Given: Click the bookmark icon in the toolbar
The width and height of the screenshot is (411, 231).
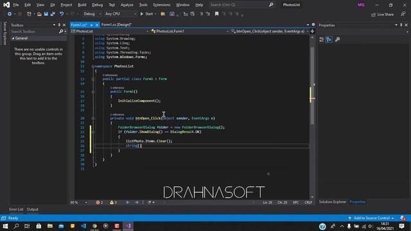Looking at the screenshot, I should point(216,14).
